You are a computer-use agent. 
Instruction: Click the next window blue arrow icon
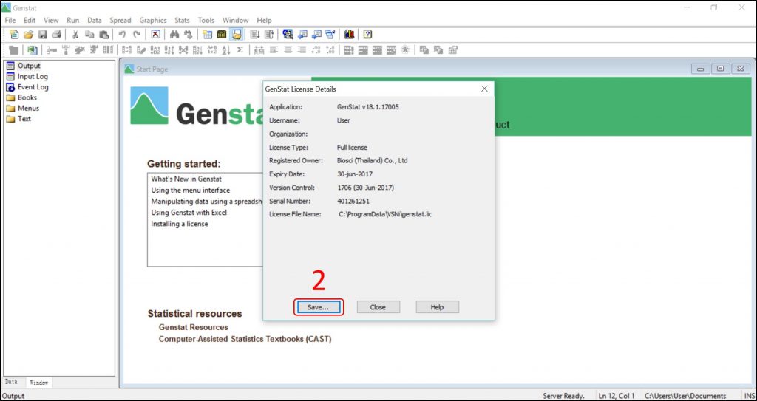coord(316,34)
